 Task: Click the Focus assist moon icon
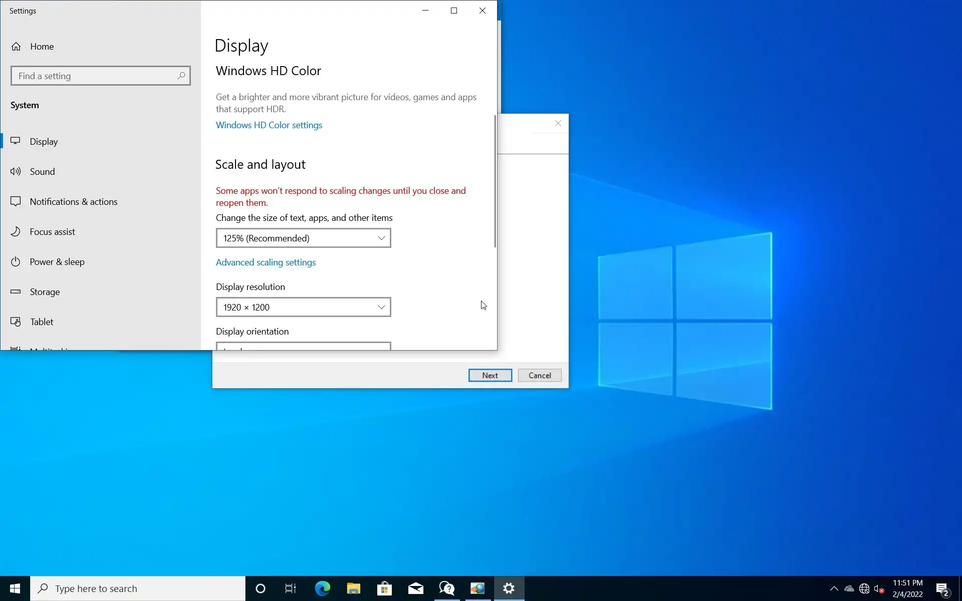coord(16,231)
